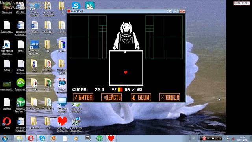Open the Tlauncher desktop shortcut with Minecraft icon

[7, 7]
